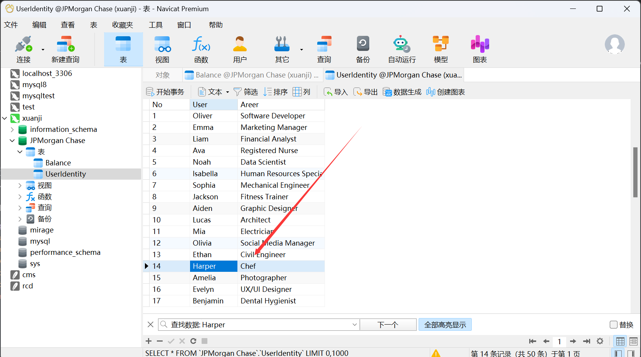Enable the 替换 replace checkbox
The width and height of the screenshot is (641, 357).
point(614,325)
